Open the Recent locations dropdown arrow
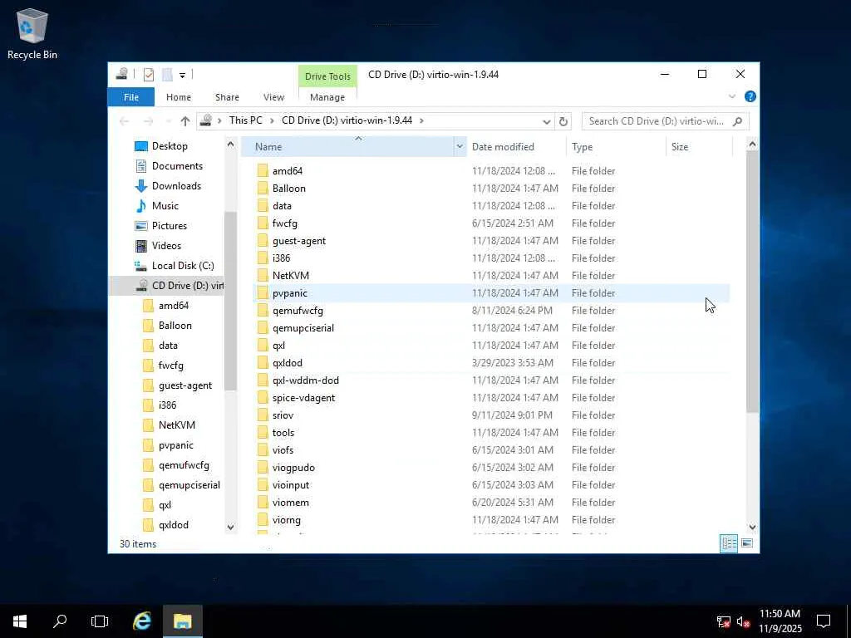 click(x=168, y=121)
